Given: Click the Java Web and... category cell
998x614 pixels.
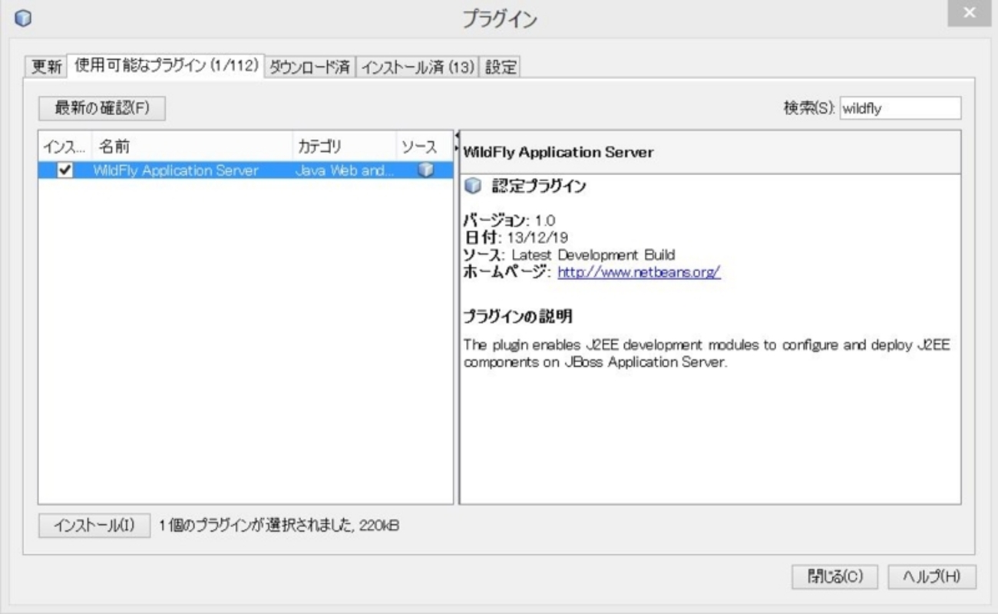Looking at the screenshot, I should coord(345,170).
